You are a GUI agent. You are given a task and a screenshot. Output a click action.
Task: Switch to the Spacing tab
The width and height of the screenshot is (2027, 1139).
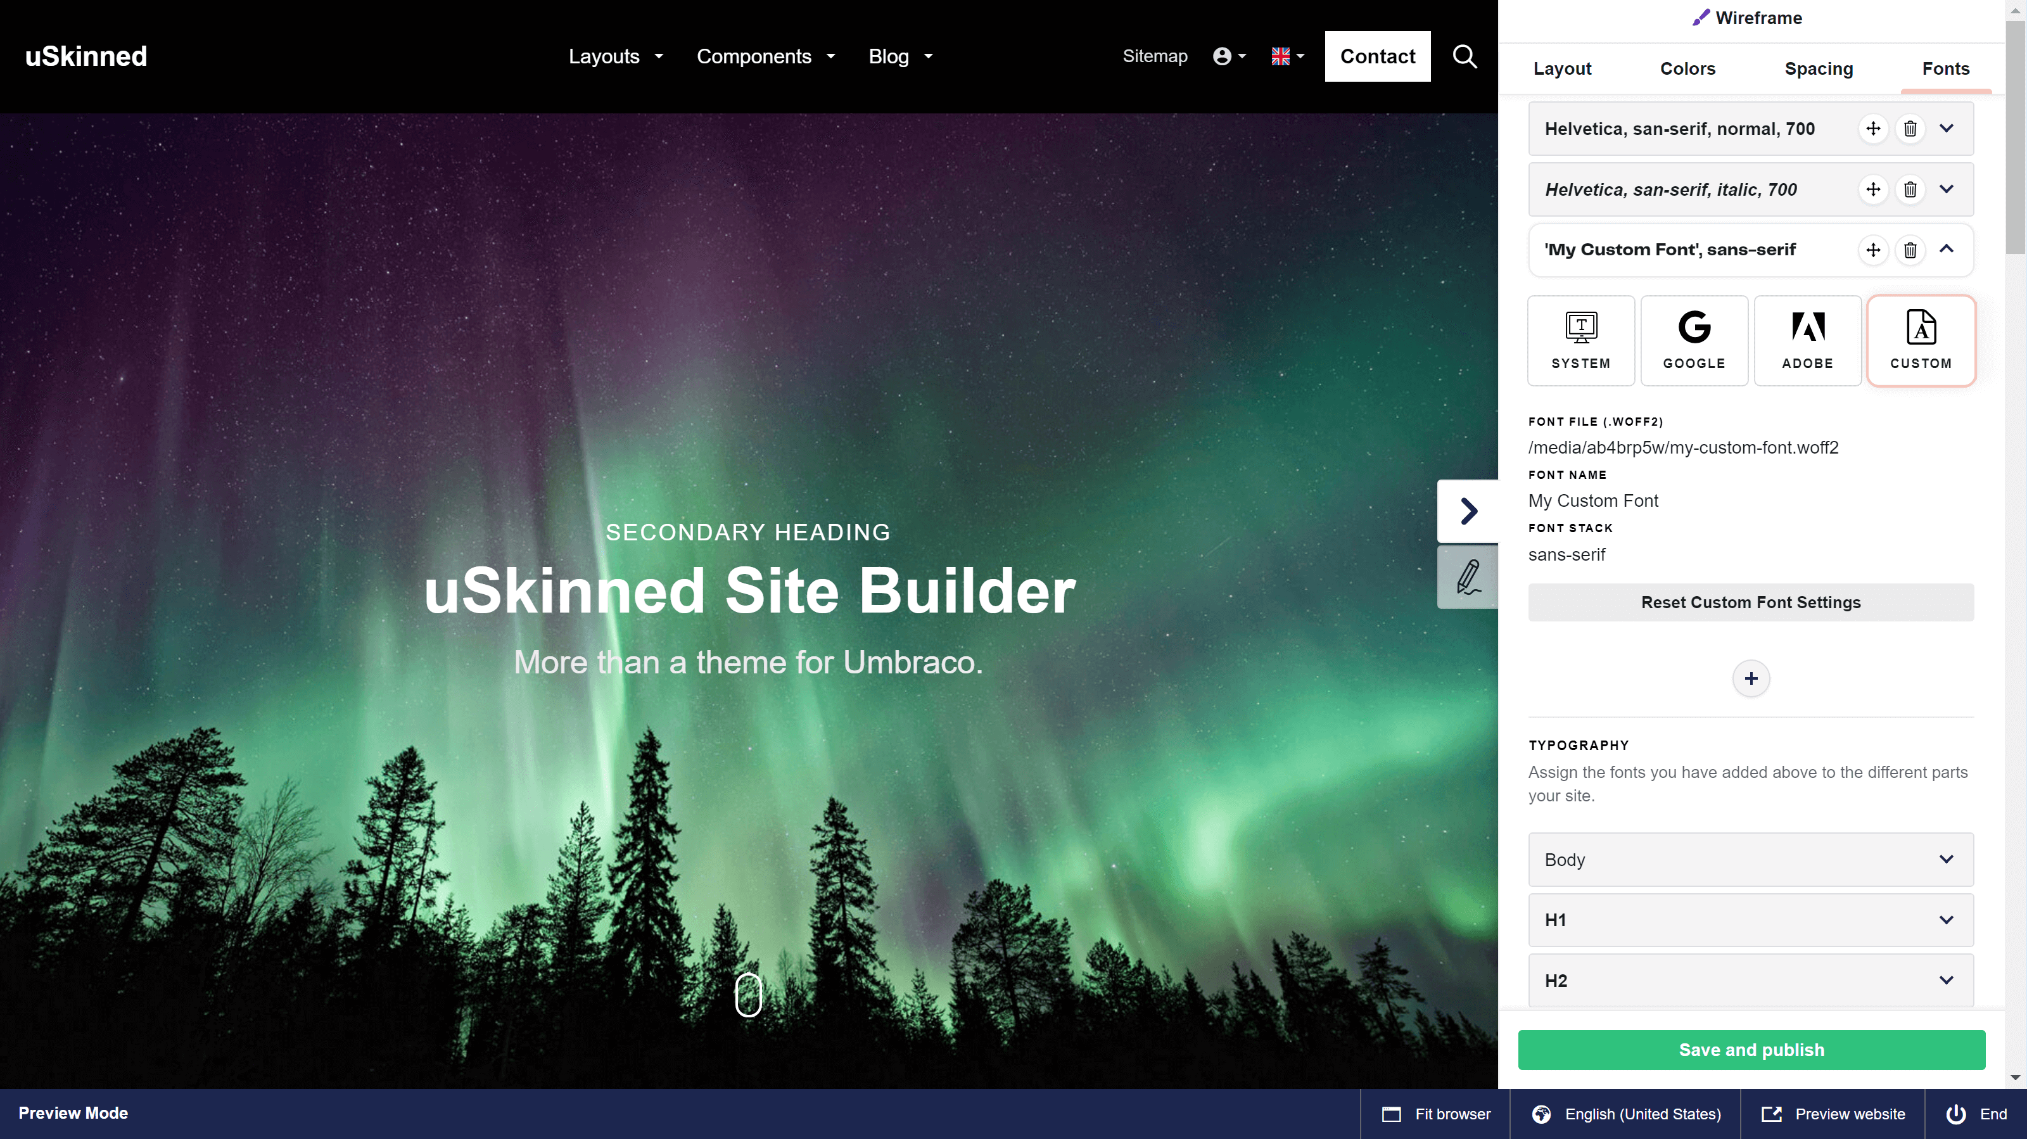1819,68
